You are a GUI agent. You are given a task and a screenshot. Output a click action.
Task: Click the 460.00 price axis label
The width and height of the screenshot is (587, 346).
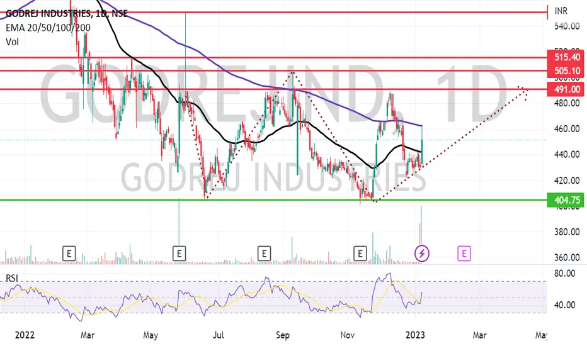[567, 129]
